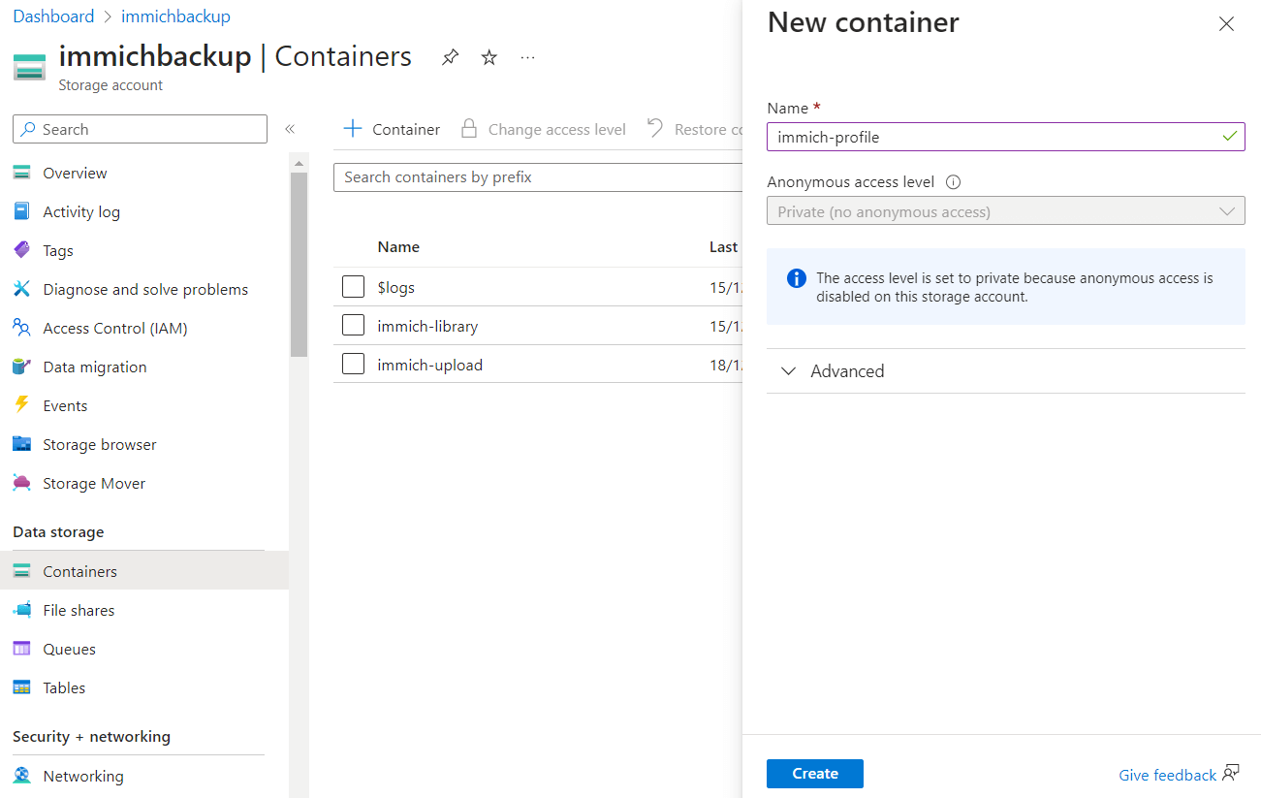1261x798 pixels.
Task: Click the Search containers by prefix field
Action: coord(537,177)
